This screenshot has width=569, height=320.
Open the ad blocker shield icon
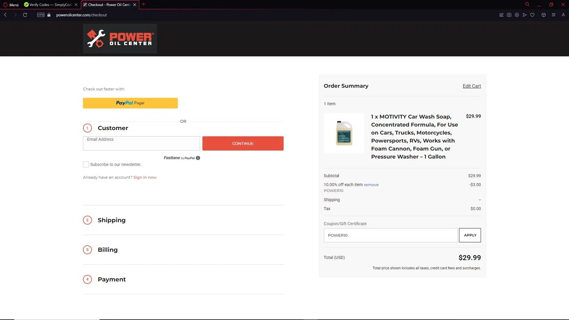pyautogui.click(x=517, y=15)
